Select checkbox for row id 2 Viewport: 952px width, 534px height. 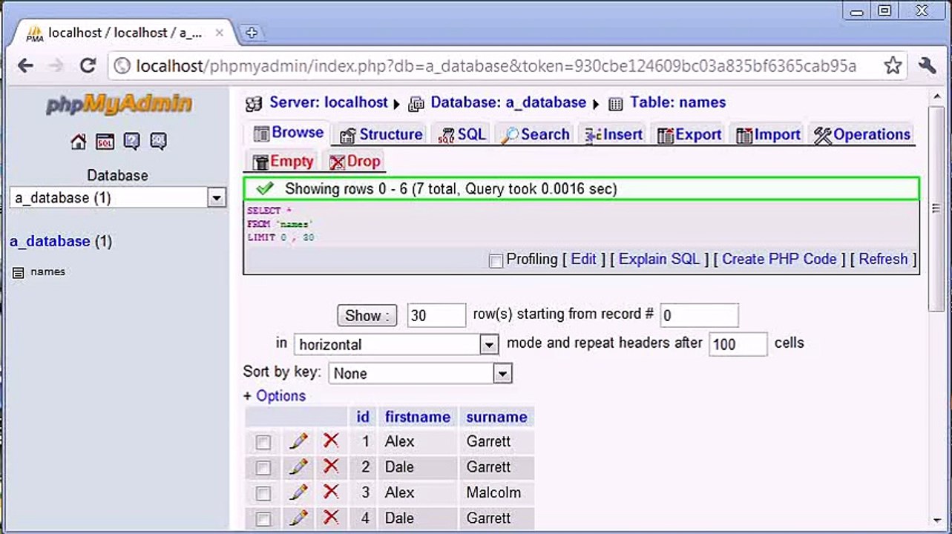[263, 468]
